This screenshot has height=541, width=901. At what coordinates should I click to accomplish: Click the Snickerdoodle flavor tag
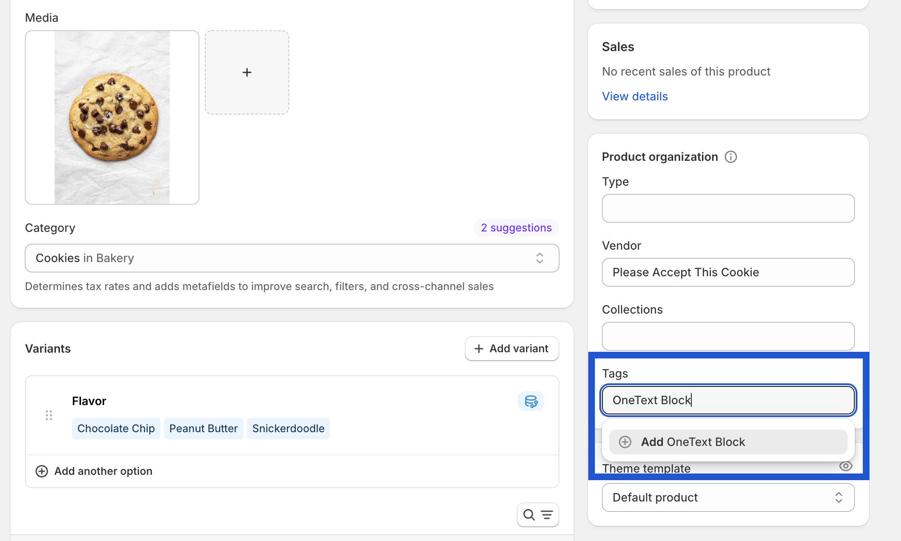[288, 429]
